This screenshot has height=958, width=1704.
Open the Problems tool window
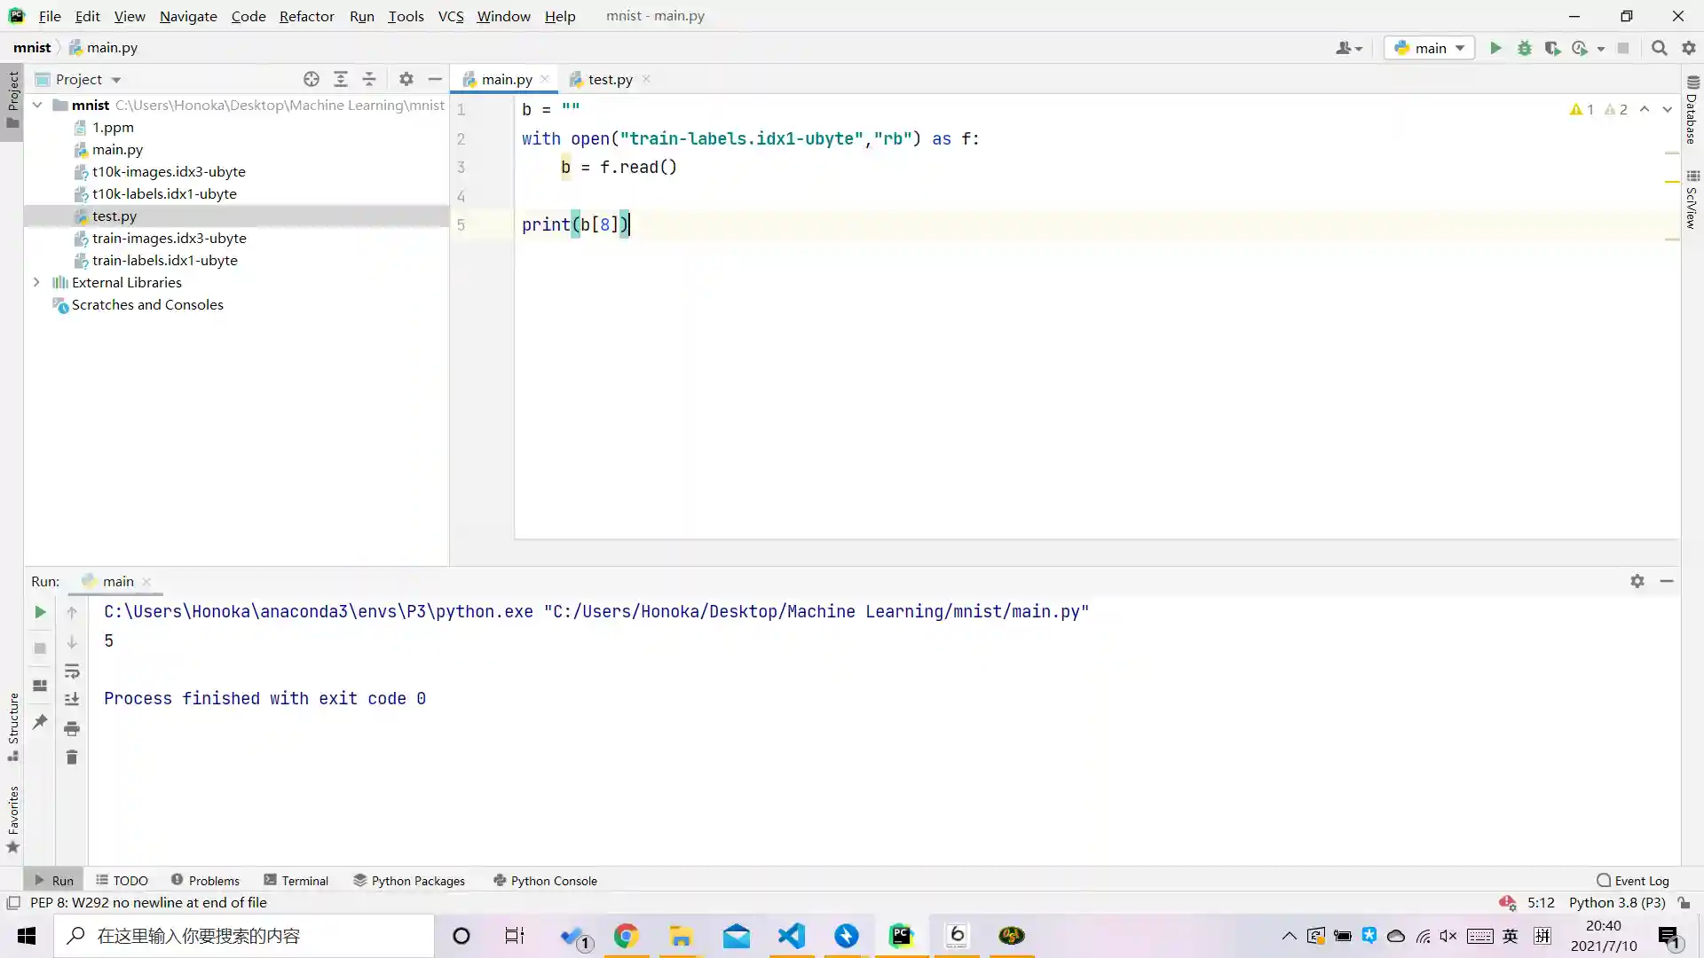point(205,880)
